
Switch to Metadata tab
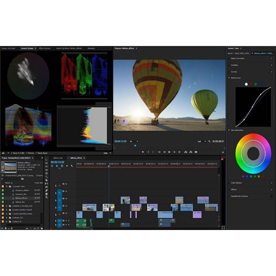click(x=92, y=48)
